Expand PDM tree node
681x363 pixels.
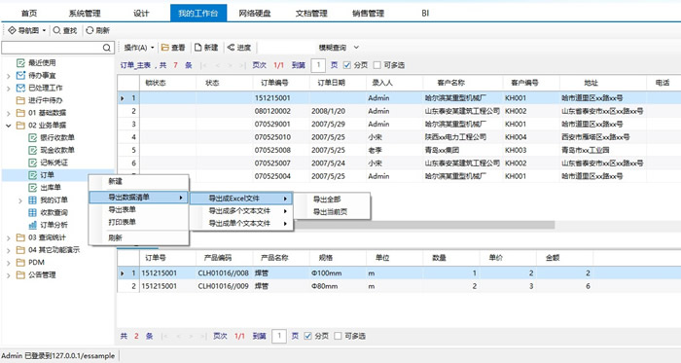[8, 263]
